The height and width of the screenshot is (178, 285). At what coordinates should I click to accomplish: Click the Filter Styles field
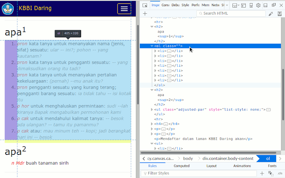pos(199,173)
